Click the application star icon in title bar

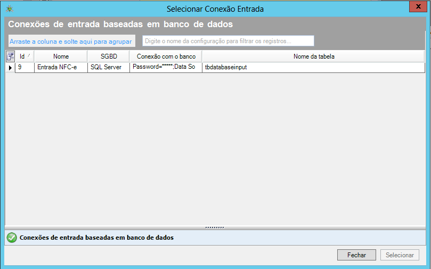click(10, 9)
